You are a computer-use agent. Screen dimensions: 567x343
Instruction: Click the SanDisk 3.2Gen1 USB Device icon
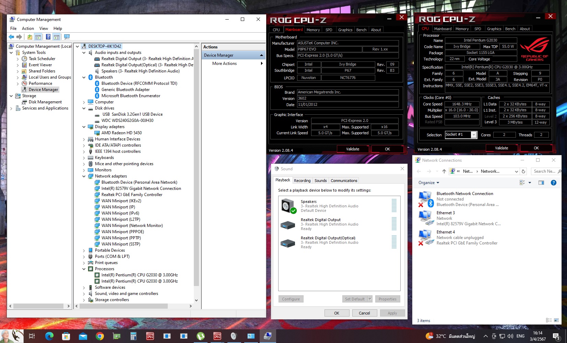point(97,114)
